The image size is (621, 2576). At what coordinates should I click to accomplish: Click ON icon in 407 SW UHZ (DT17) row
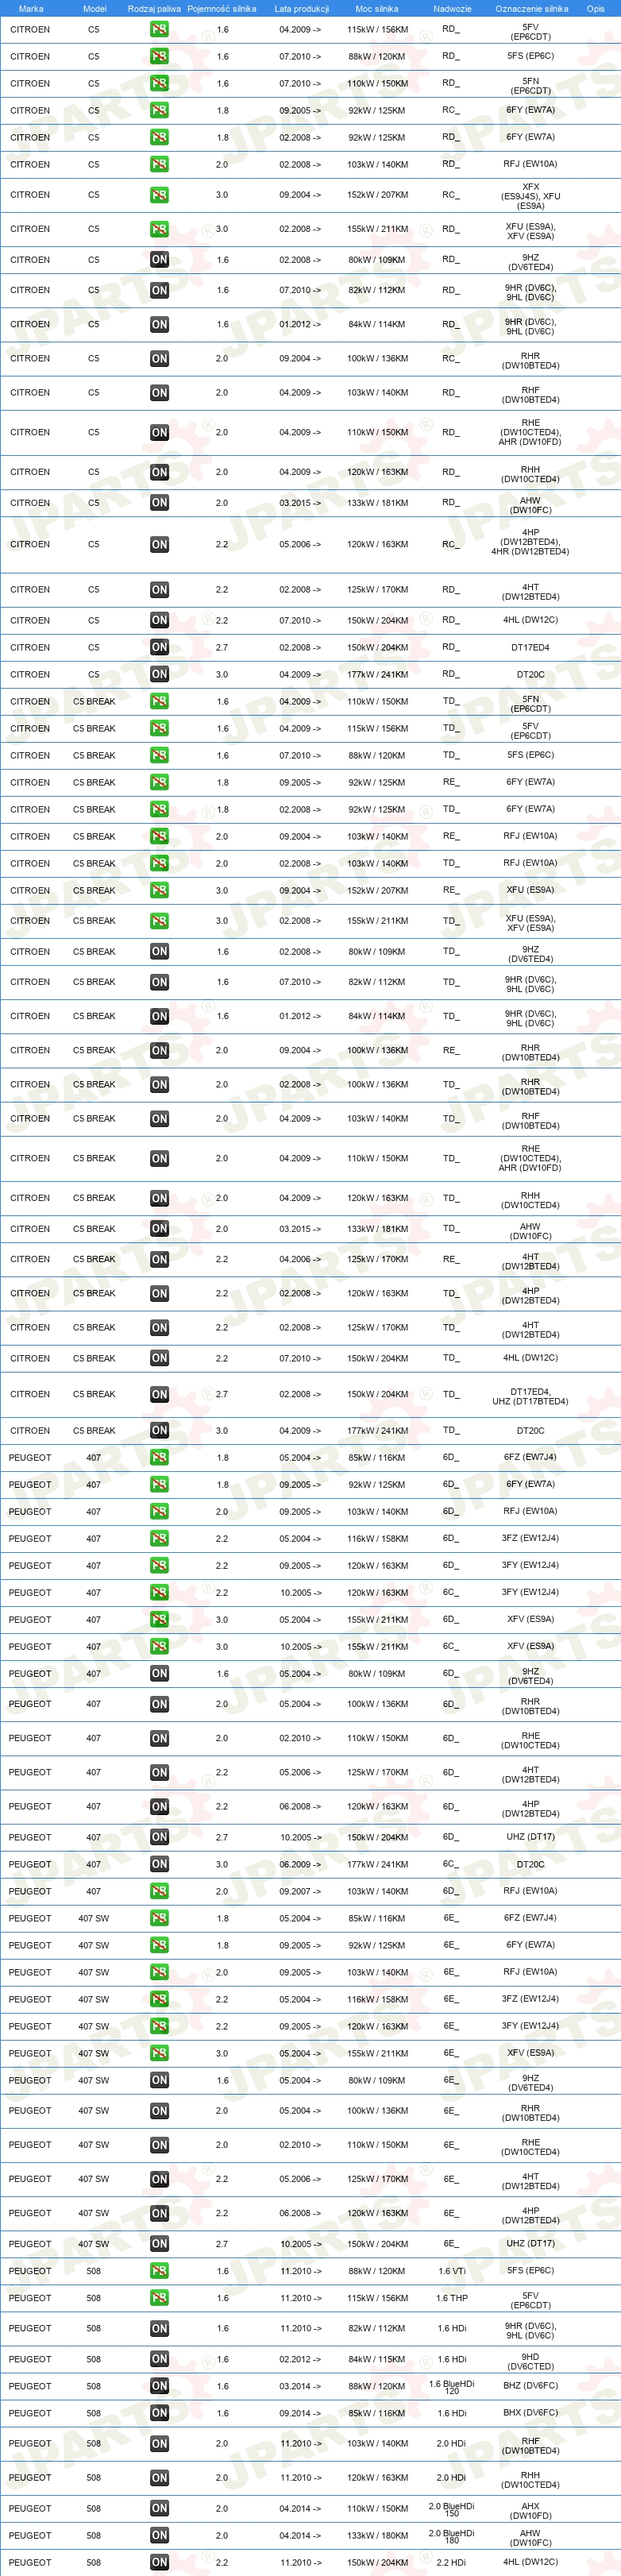pos(159,2243)
